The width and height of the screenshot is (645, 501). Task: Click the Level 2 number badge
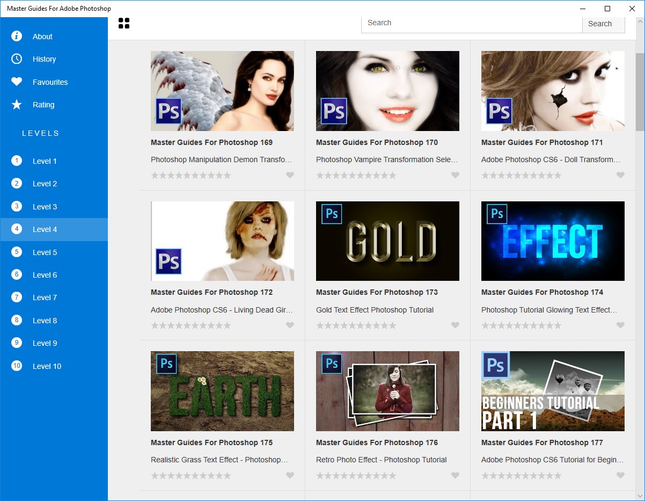(x=17, y=184)
